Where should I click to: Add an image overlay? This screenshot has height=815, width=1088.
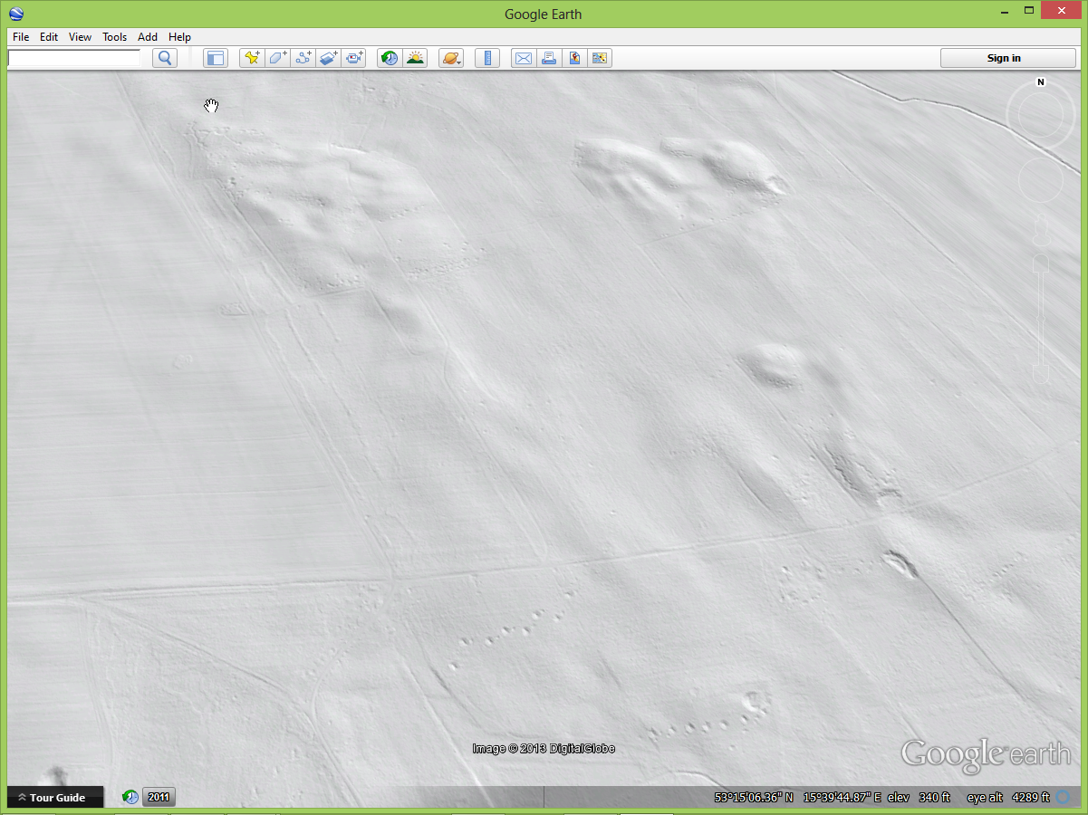click(x=329, y=58)
